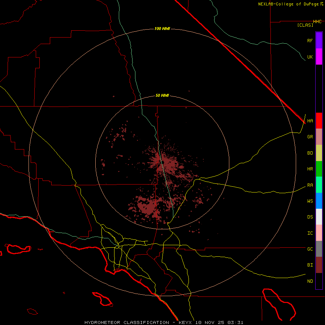Click the RA legend label
325x325 pixels.
310,185
